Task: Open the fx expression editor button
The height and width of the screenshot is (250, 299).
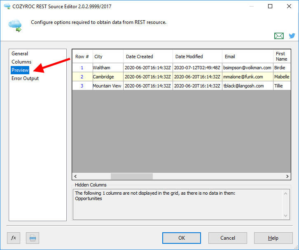Action: (14, 238)
